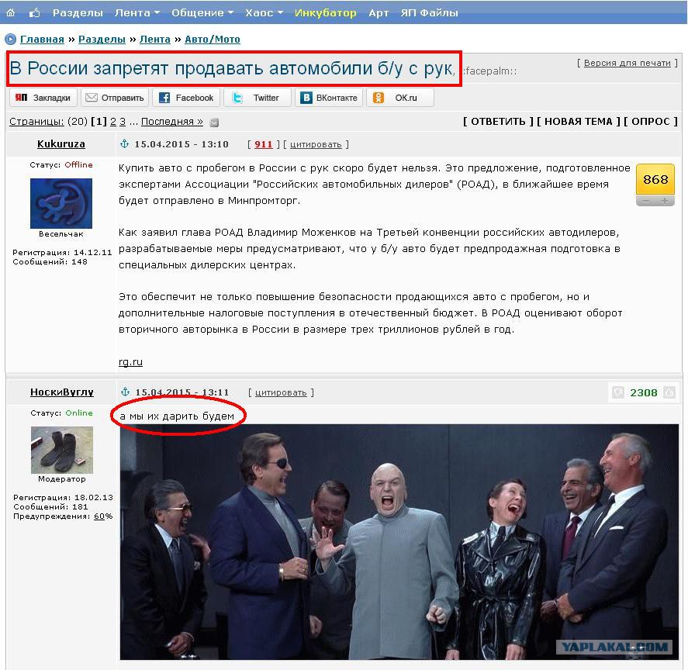The image size is (688, 670).
Task: Open the page jump dropdown icon
Action: coord(214,122)
